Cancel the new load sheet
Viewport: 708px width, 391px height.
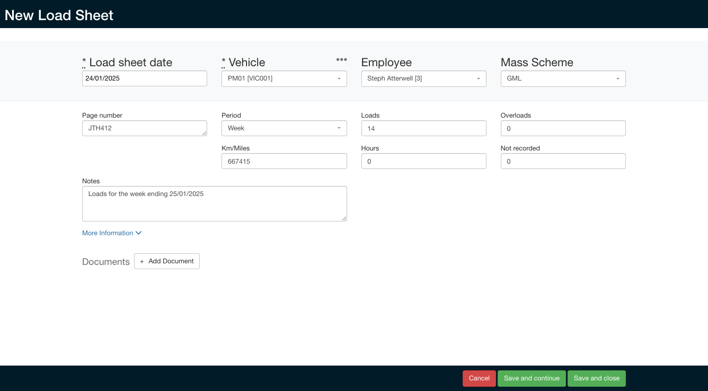click(479, 378)
